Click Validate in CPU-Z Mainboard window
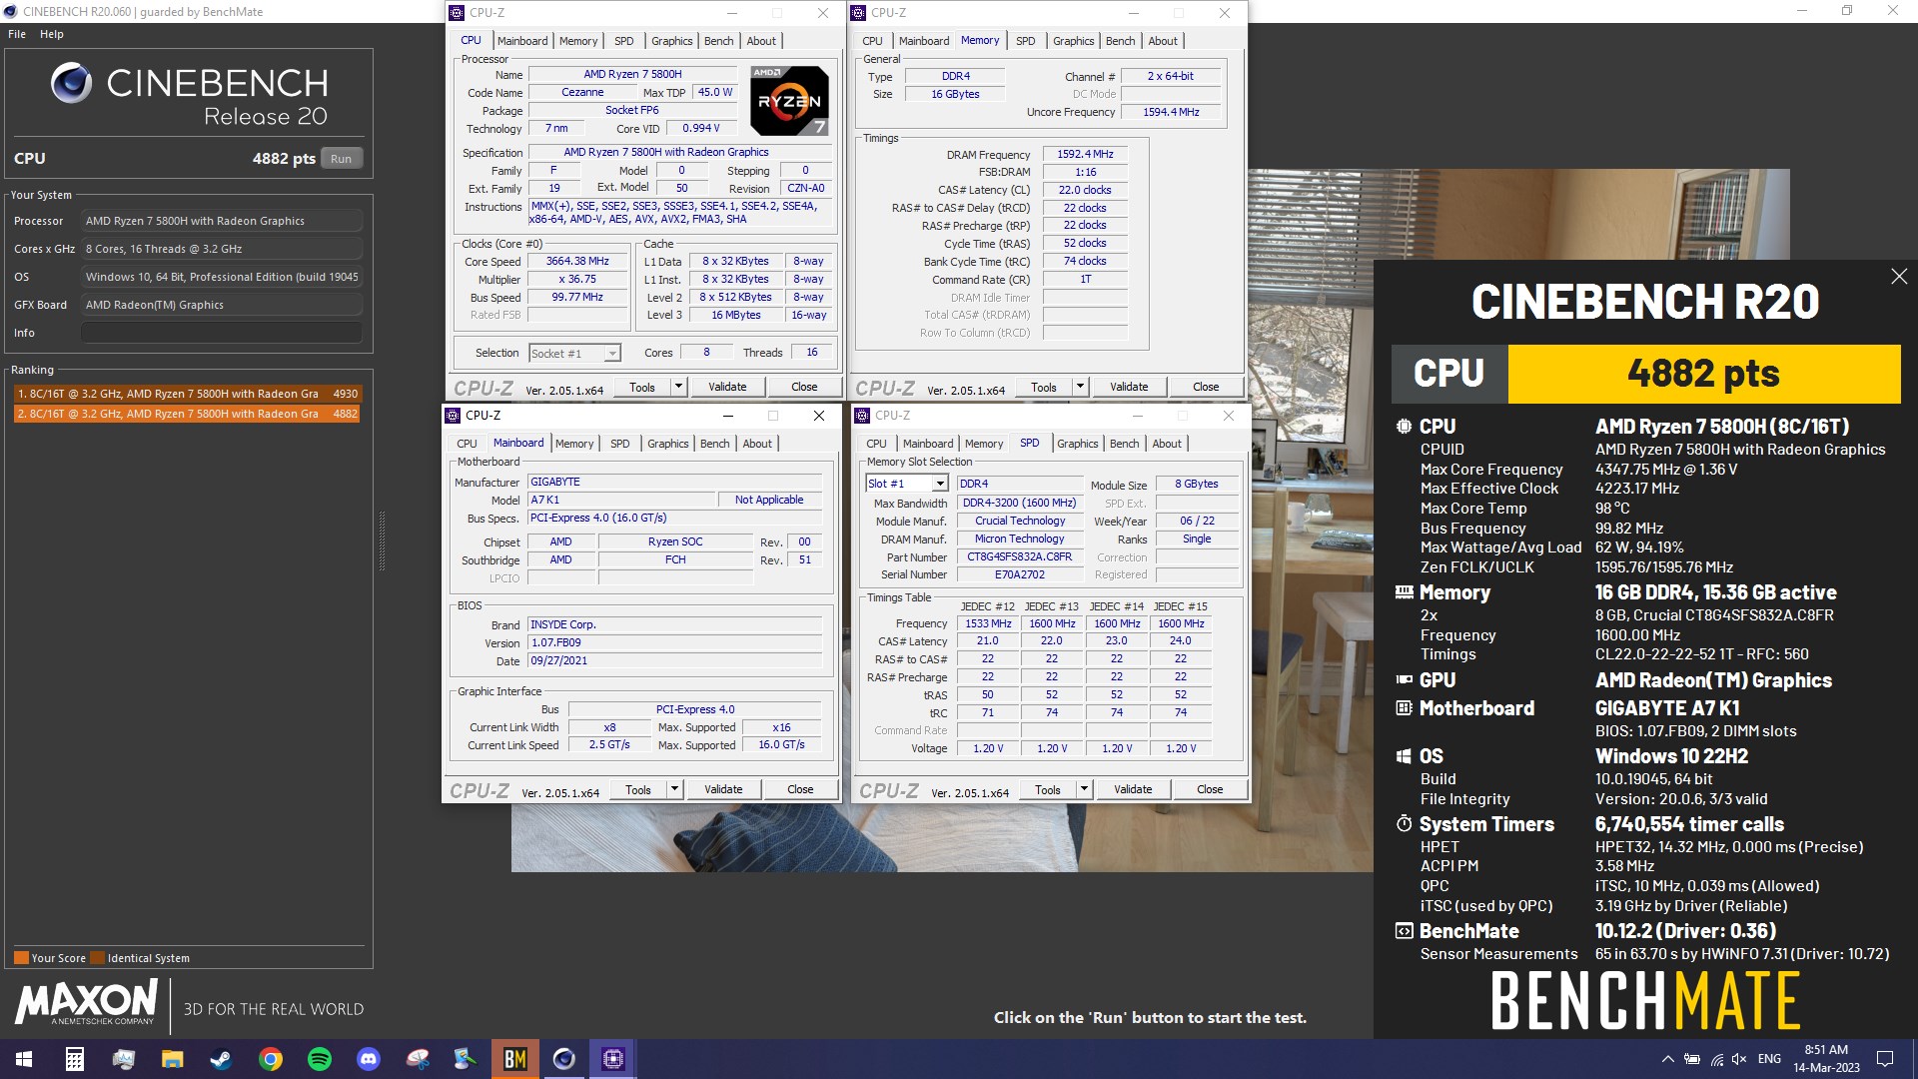This screenshot has width=1918, height=1079. pyautogui.click(x=723, y=789)
